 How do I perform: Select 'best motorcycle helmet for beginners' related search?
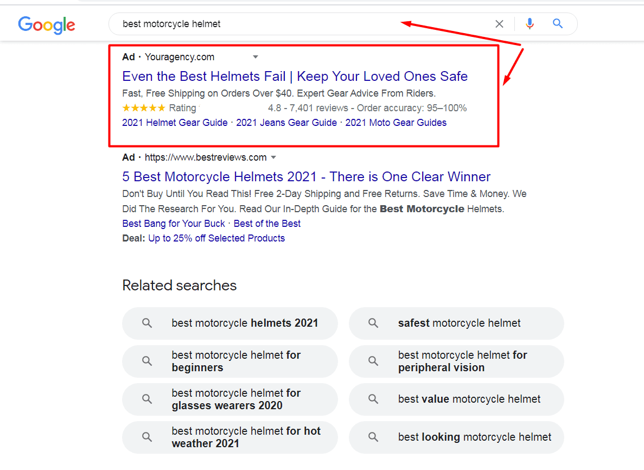pyautogui.click(x=230, y=361)
